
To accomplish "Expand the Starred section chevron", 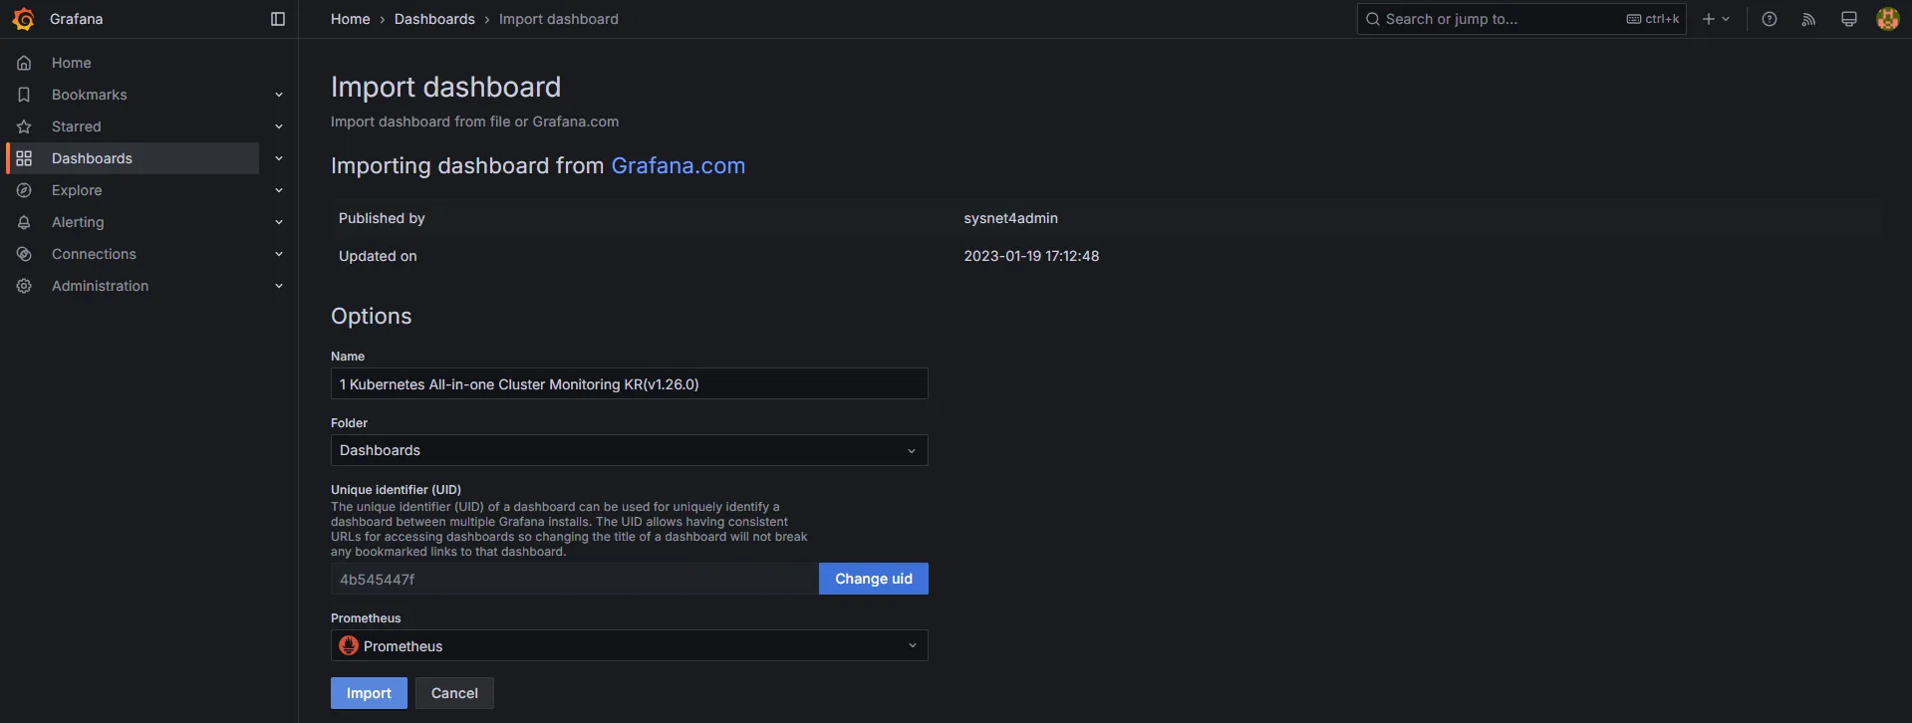I will click(x=279, y=126).
